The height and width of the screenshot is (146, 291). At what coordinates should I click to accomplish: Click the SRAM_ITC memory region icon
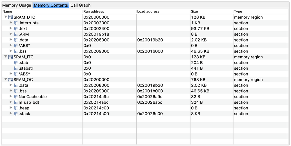pyautogui.click(x=10, y=57)
